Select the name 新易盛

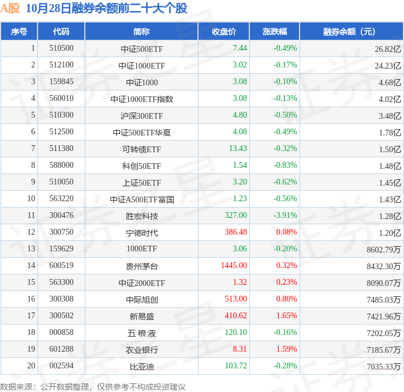[142, 316]
